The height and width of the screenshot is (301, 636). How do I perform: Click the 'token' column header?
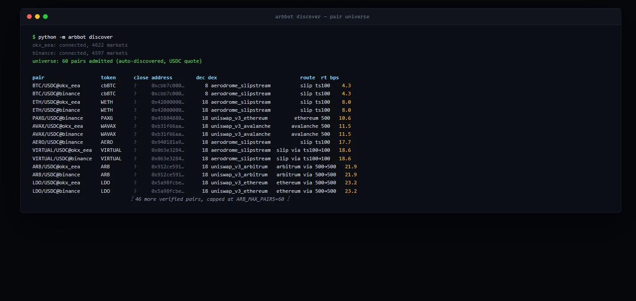(x=108, y=77)
